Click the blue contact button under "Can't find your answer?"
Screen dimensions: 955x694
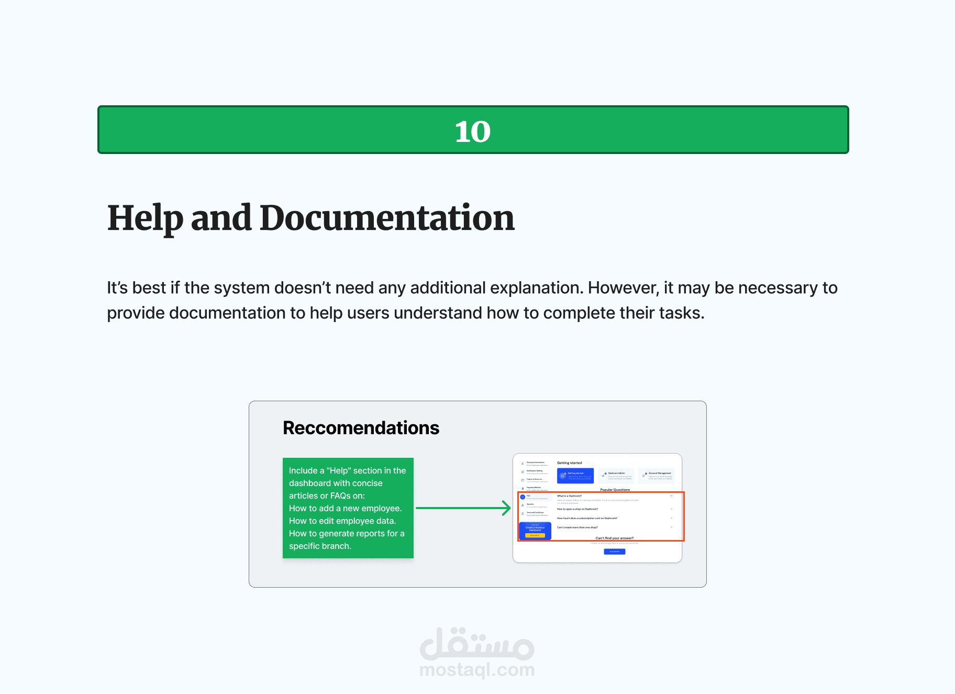pyautogui.click(x=615, y=552)
